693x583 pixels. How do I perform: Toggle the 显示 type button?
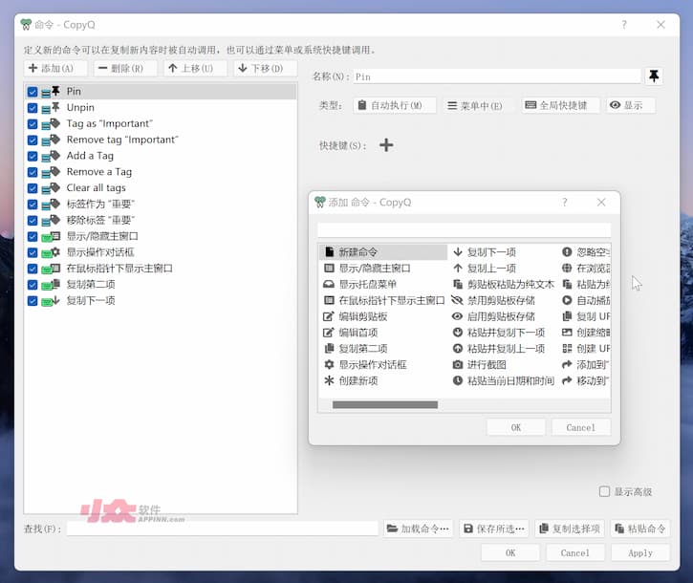click(x=631, y=105)
